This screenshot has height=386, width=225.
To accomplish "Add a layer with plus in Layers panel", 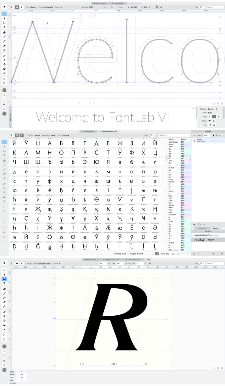I will (194, 225).
